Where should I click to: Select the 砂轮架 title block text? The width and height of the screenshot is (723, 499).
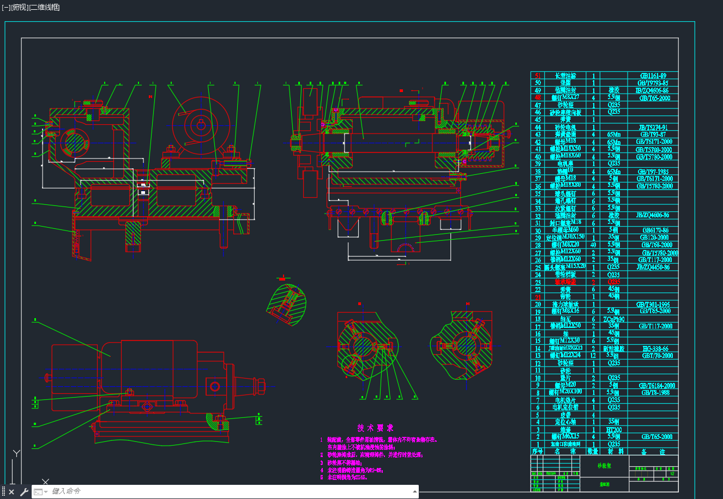click(x=605, y=466)
